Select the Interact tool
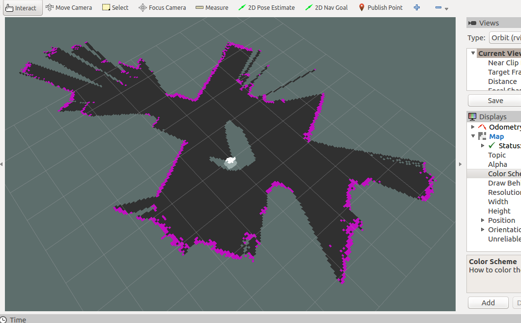Screen dimensions: 521x323 point(23,8)
